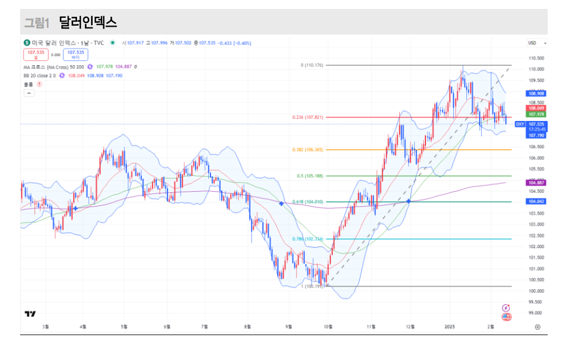Viewport: 570px width, 339px height.
Task: Click the BB indicator purple refresh icon
Action: (x=61, y=75)
